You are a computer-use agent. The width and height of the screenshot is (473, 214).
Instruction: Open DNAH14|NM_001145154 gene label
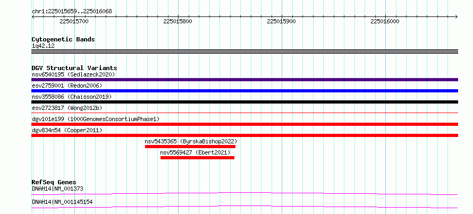(x=62, y=202)
